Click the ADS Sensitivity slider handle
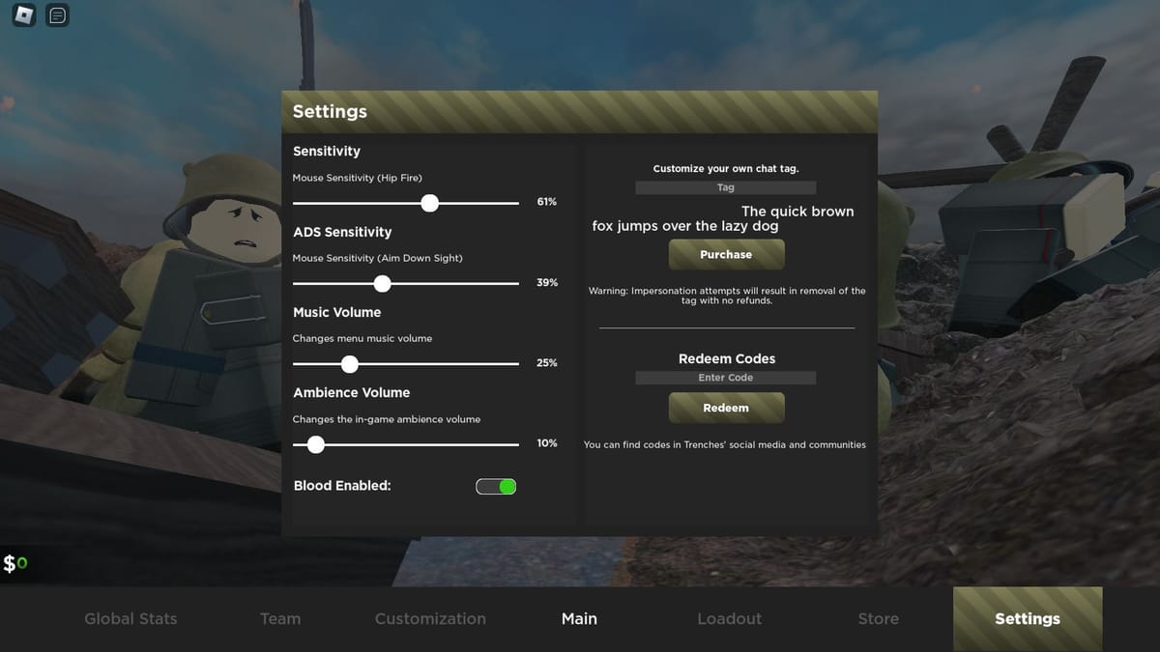 point(383,283)
